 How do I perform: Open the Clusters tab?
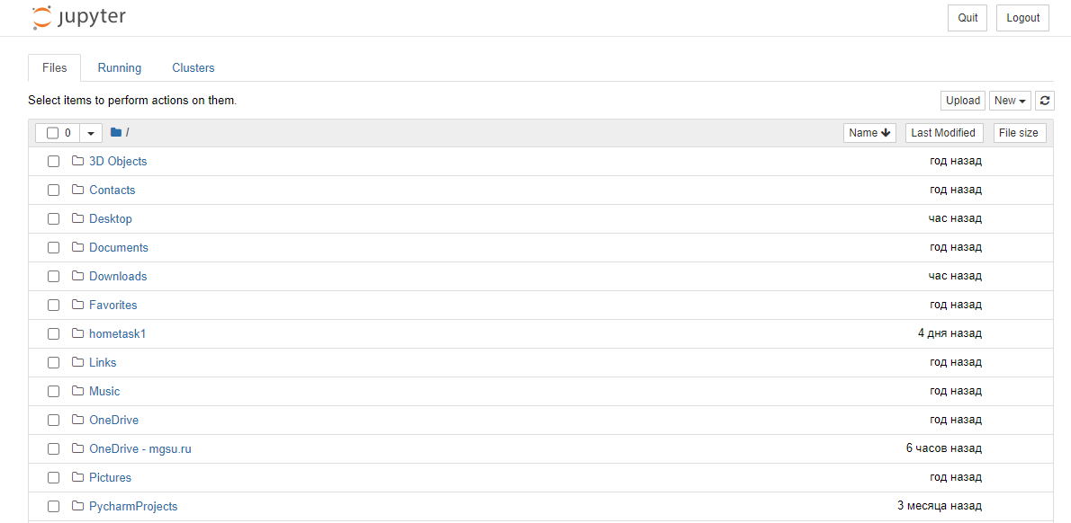(193, 68)
